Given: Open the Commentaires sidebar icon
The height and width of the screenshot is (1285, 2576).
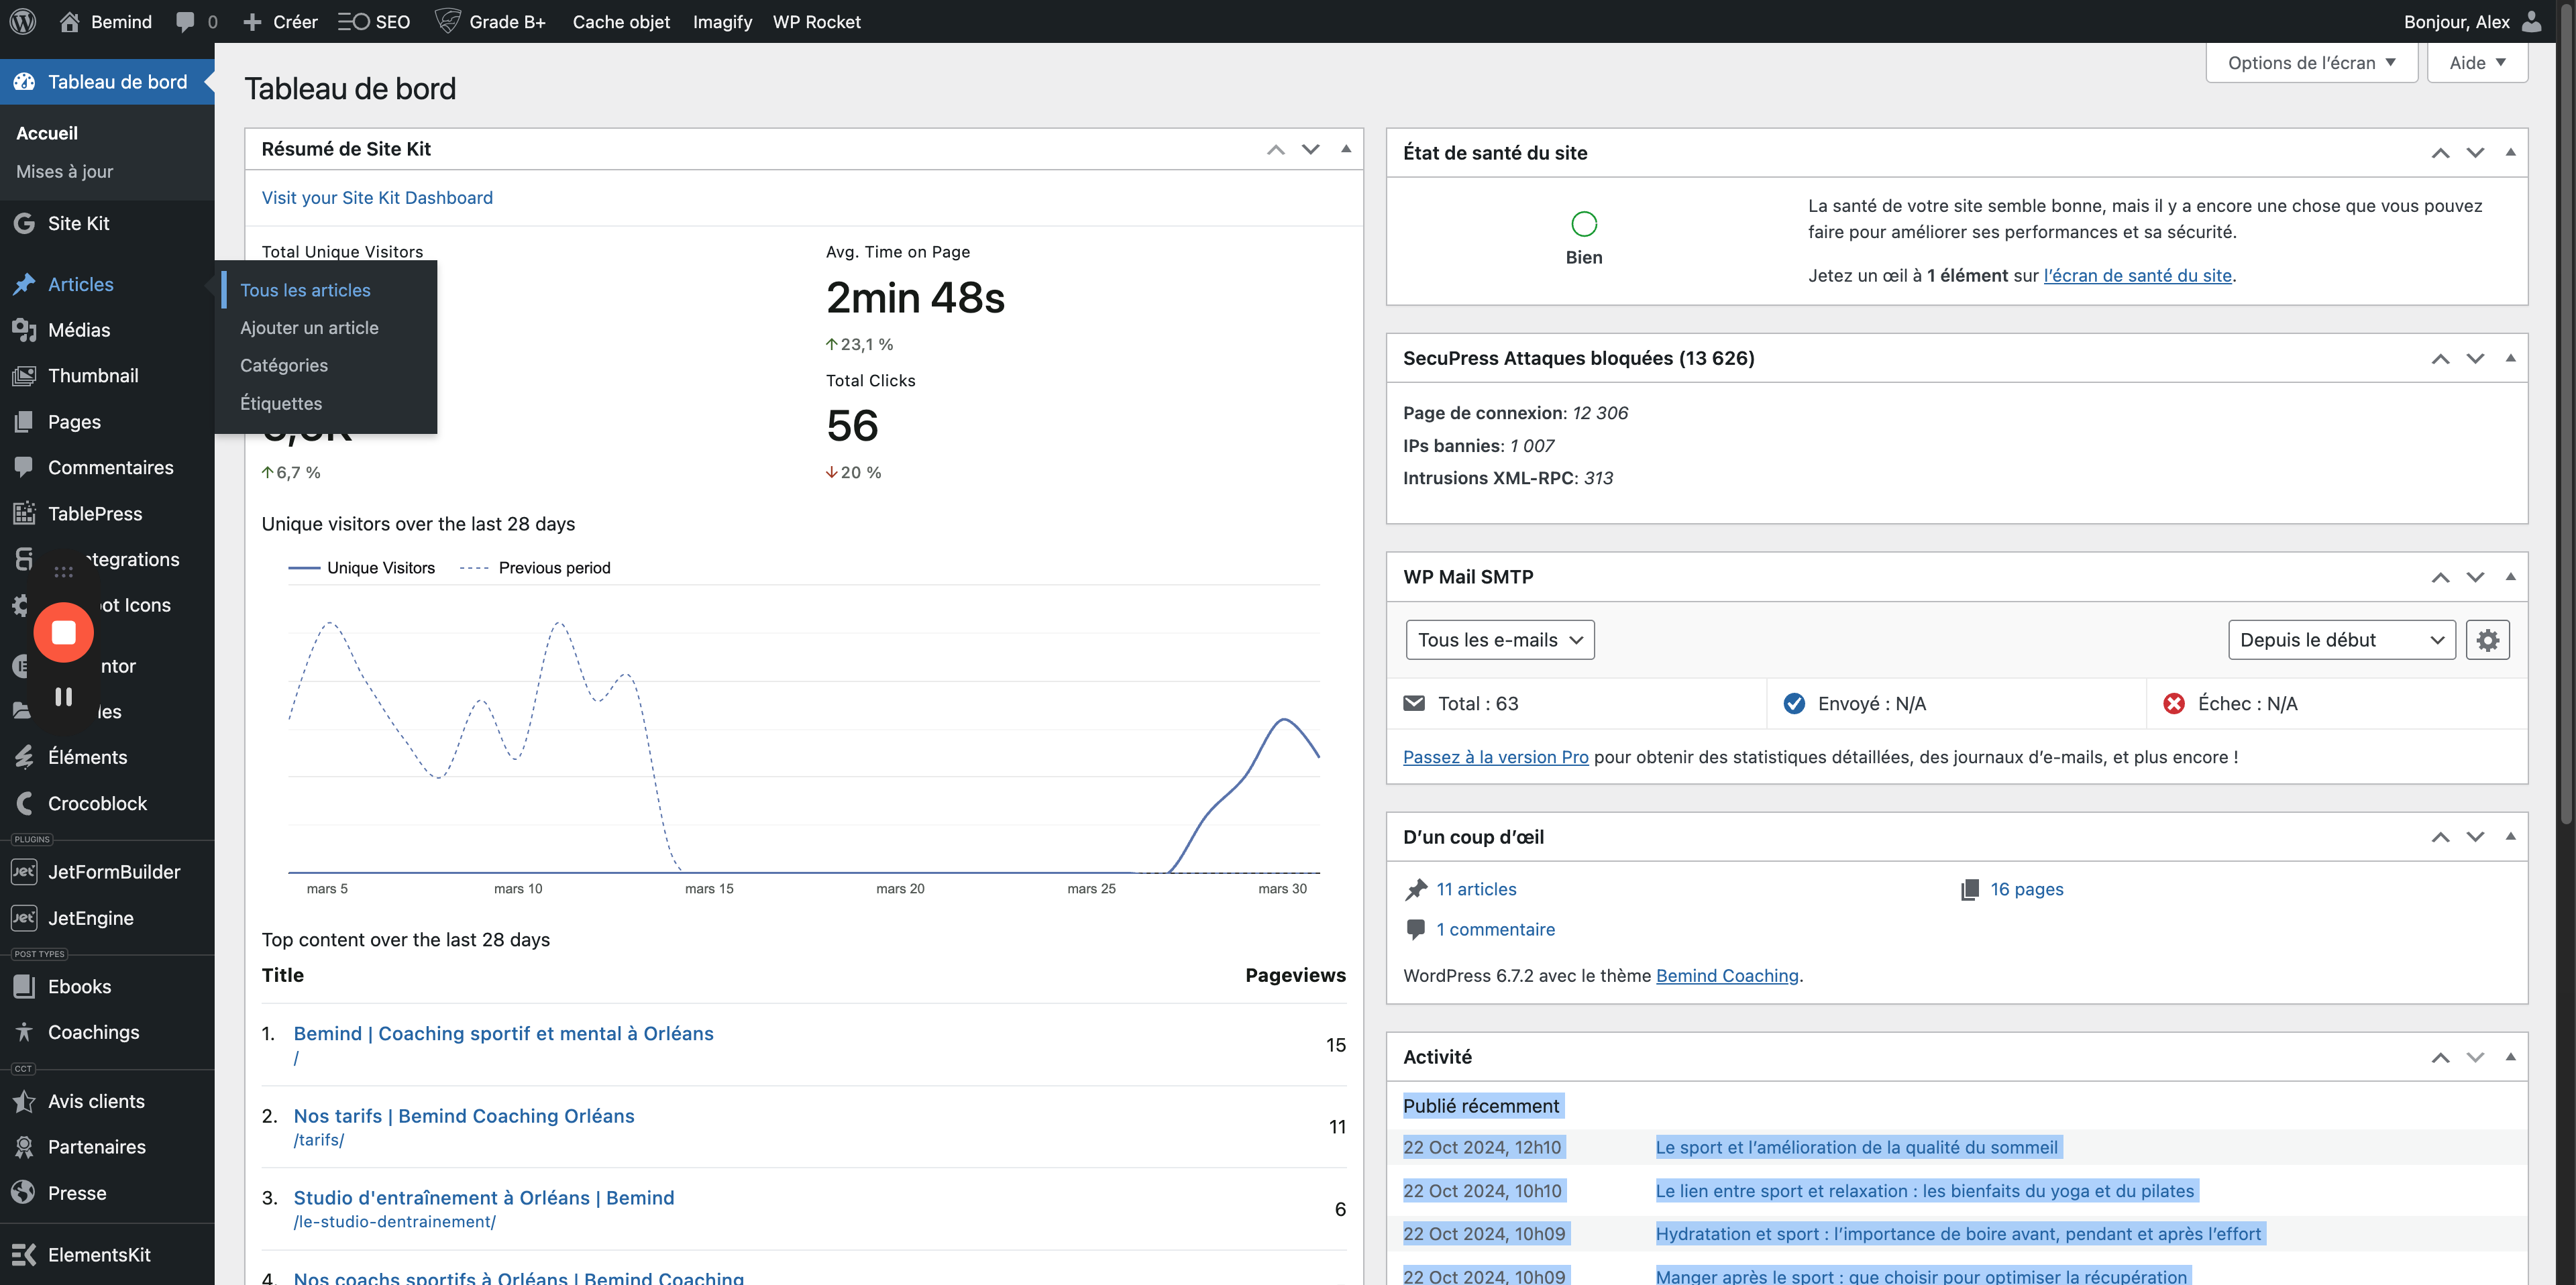Looking at the screenshot, I should coord(24,467).
